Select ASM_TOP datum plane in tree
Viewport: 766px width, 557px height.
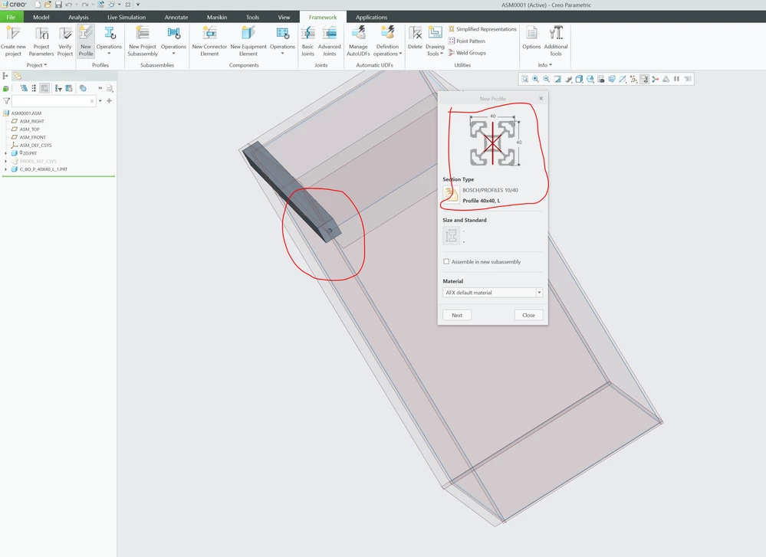click(29, 129)
